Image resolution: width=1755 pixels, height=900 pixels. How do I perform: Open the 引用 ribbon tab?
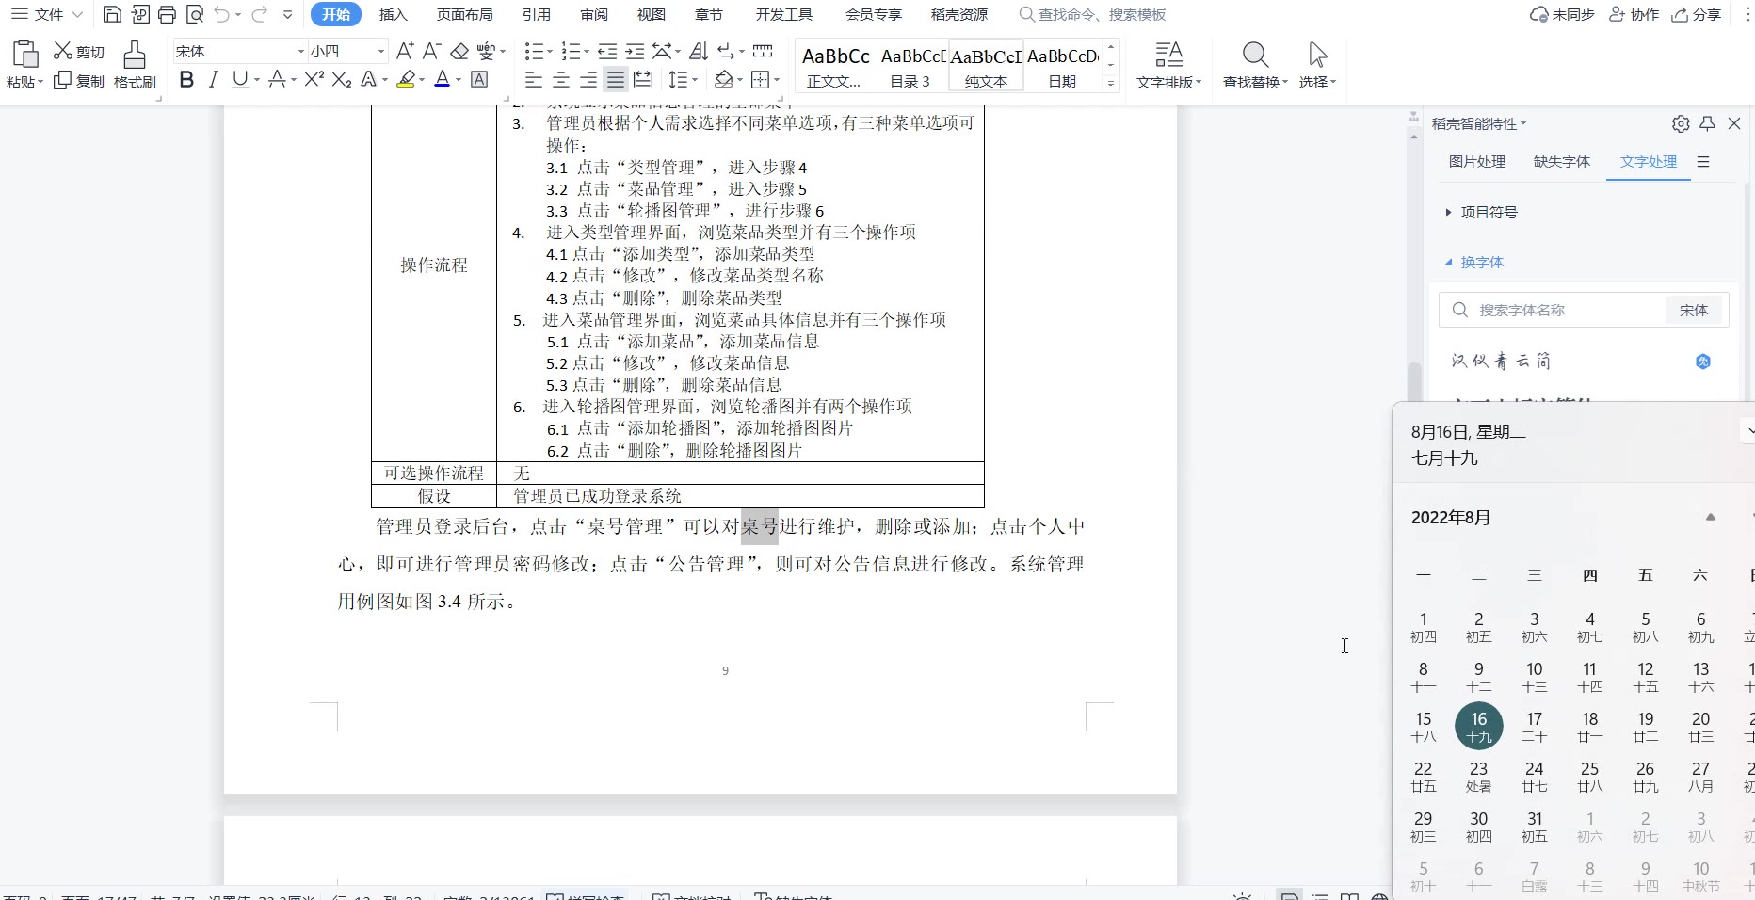tap(537, 14)
